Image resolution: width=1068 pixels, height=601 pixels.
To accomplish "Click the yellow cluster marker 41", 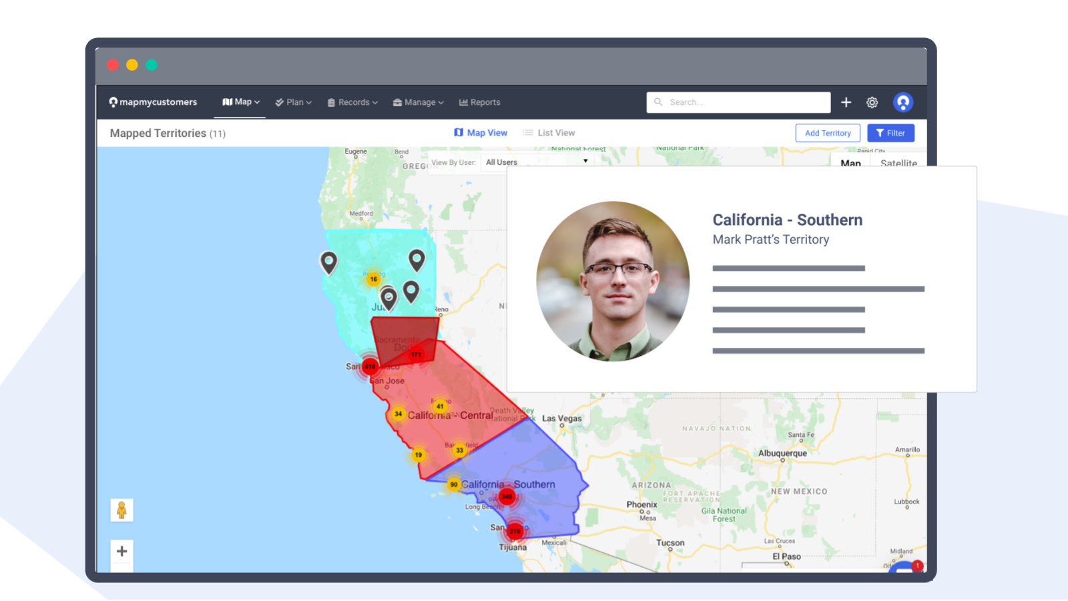I will (x=440, y=406).
